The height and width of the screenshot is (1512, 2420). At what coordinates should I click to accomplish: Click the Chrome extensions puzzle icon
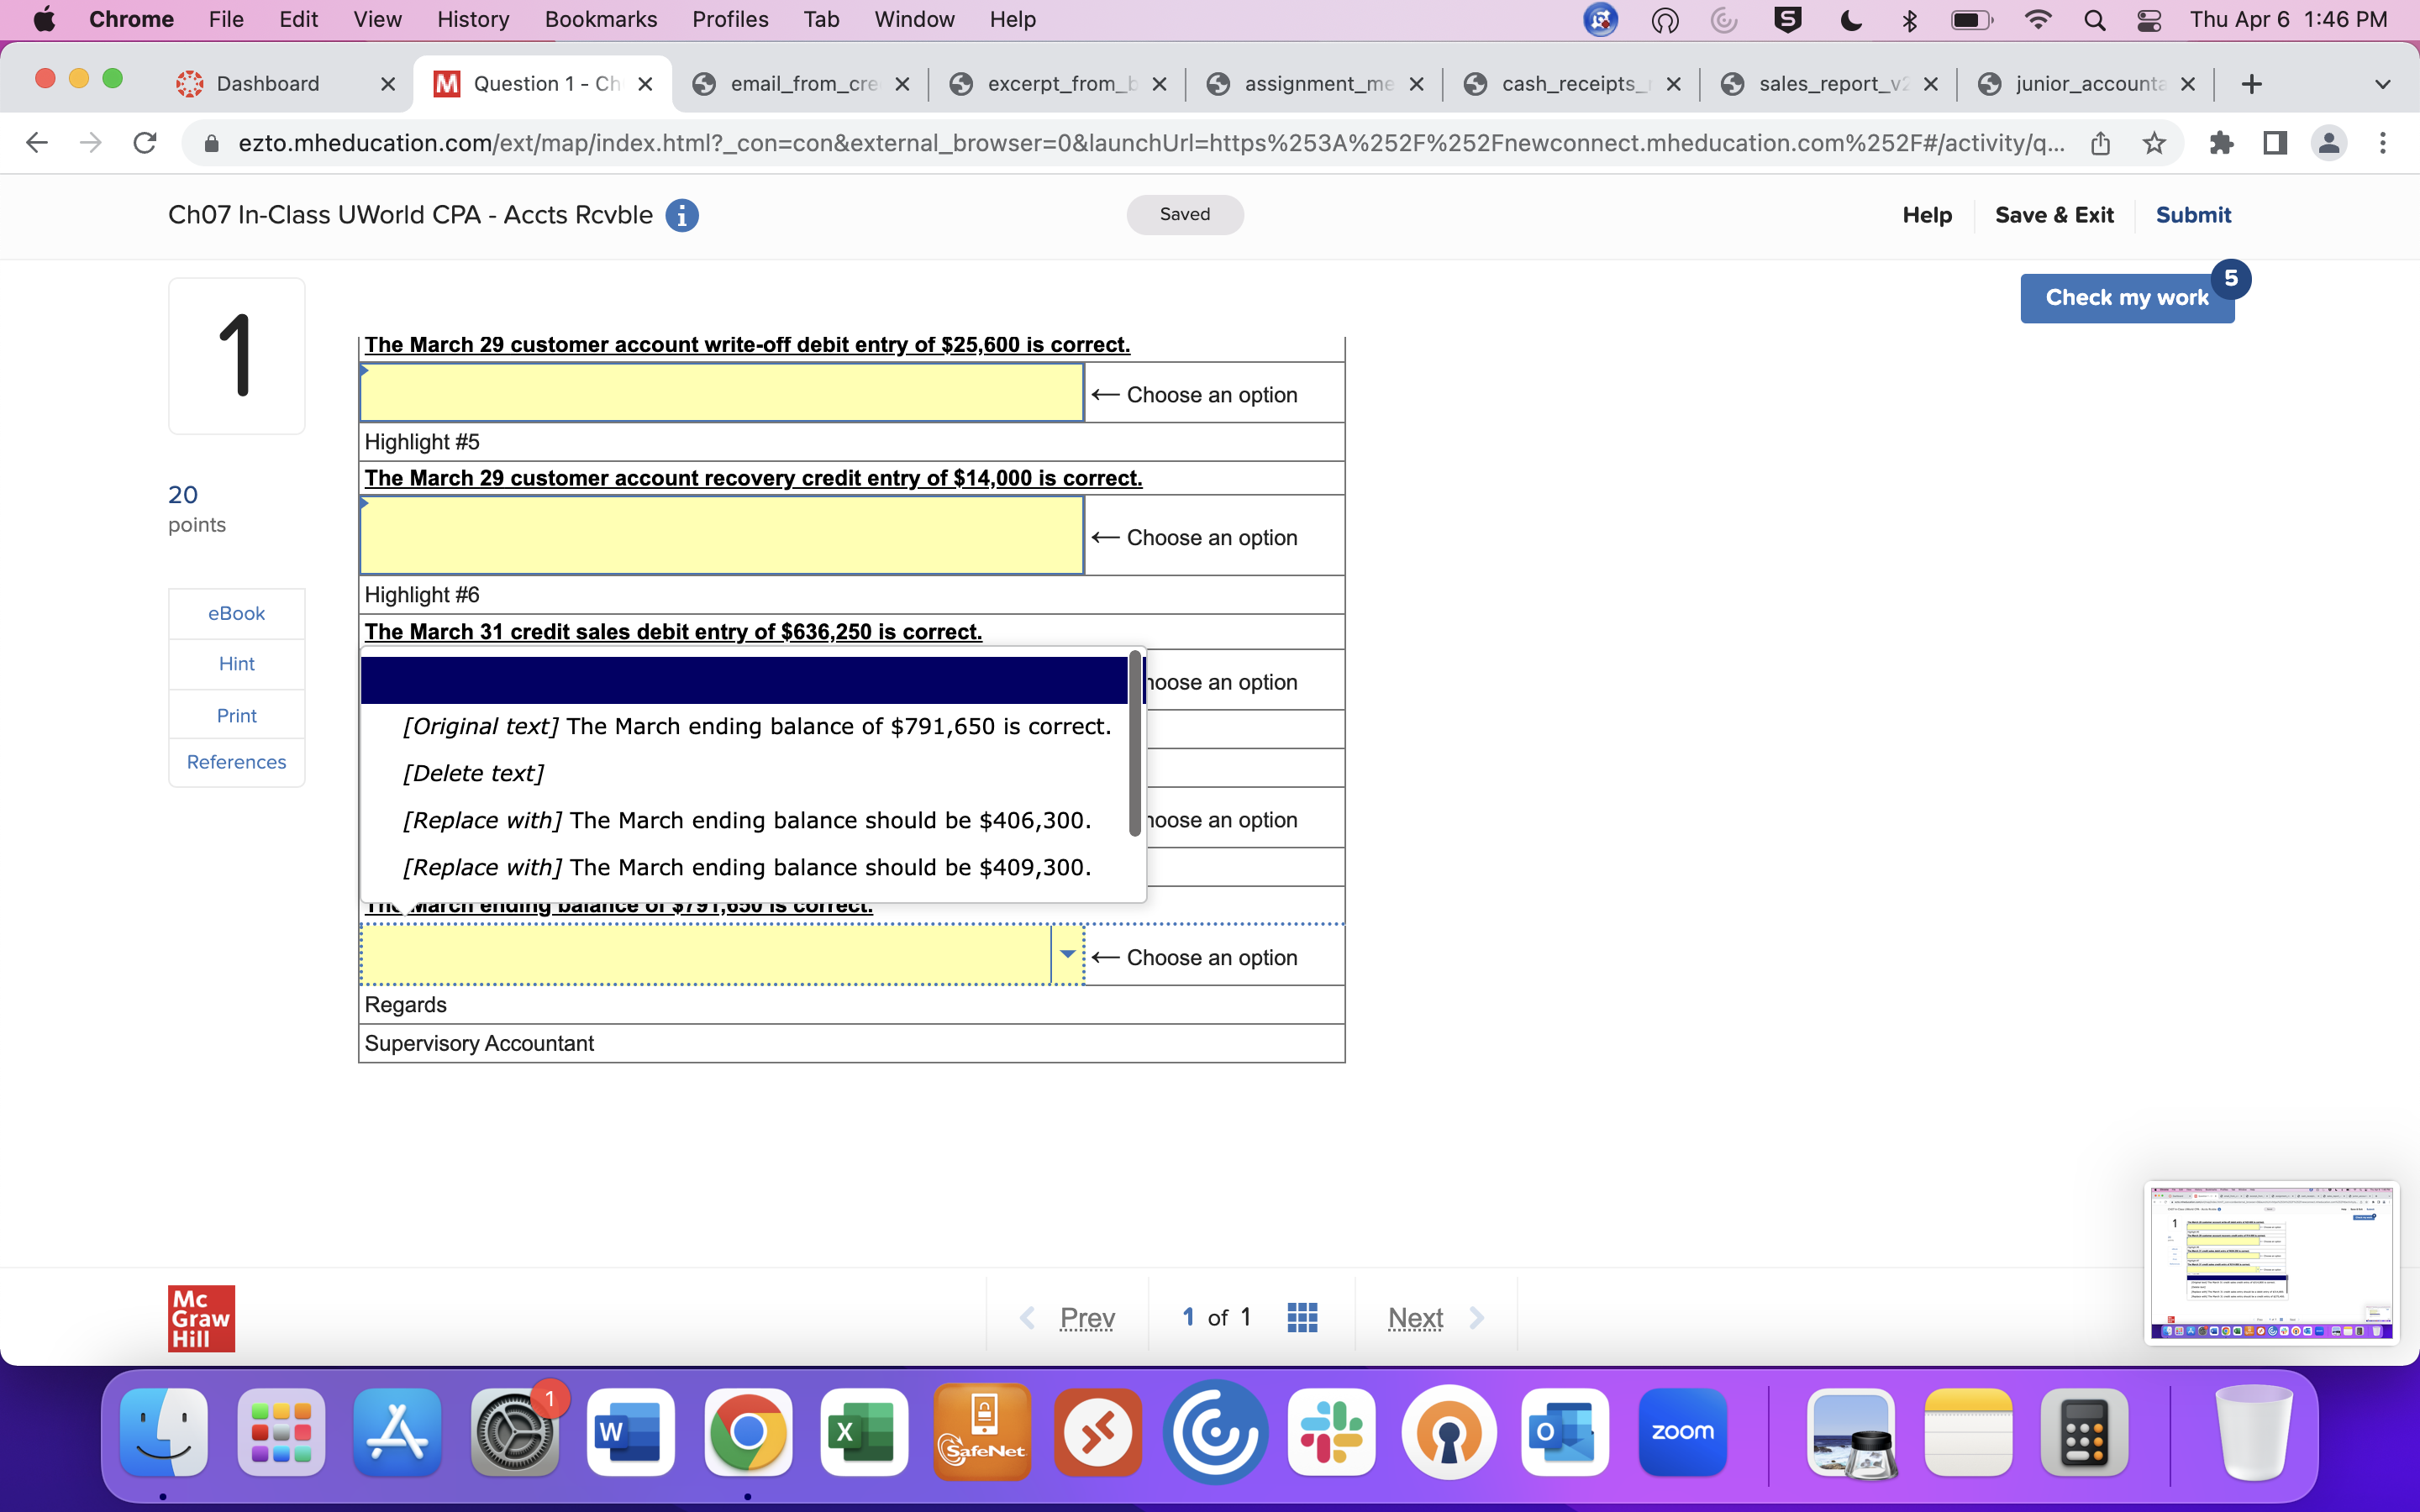pyautogui.click(x=2221, y=143)
